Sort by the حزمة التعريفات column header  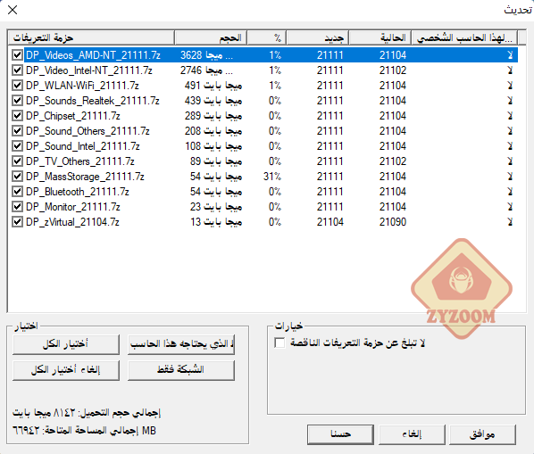(x=91, y=37)
